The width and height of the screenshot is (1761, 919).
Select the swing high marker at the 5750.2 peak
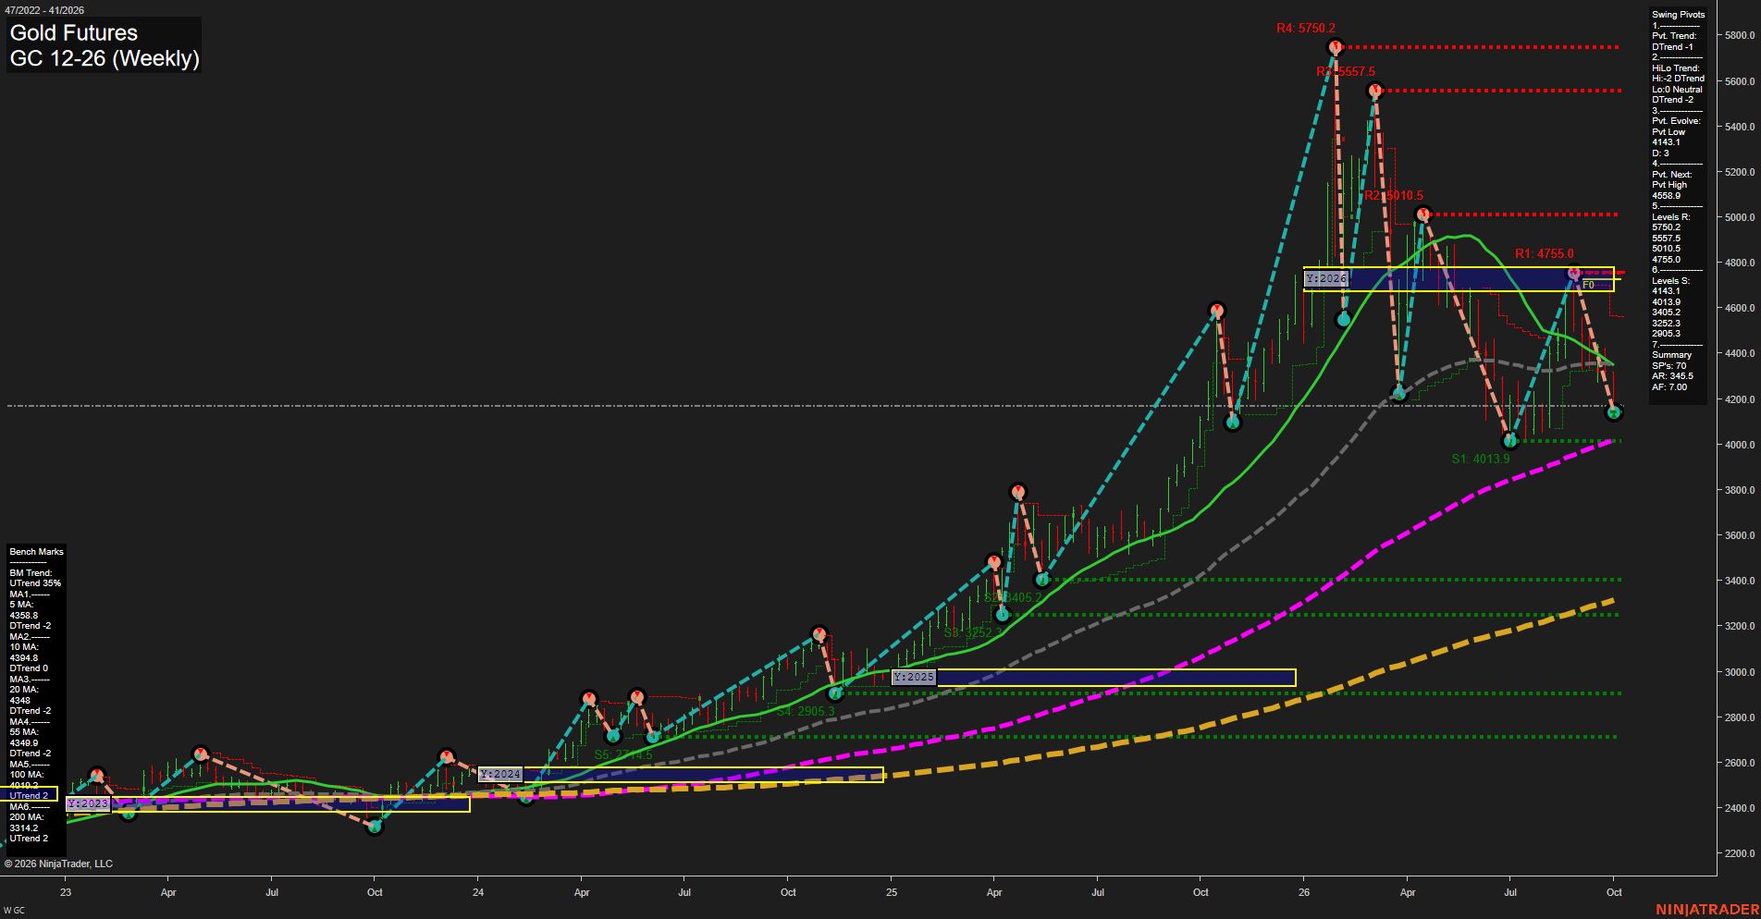(1335, 46)
